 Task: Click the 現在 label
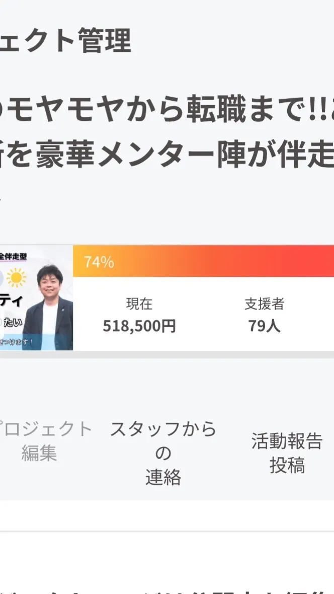(139, 304)
